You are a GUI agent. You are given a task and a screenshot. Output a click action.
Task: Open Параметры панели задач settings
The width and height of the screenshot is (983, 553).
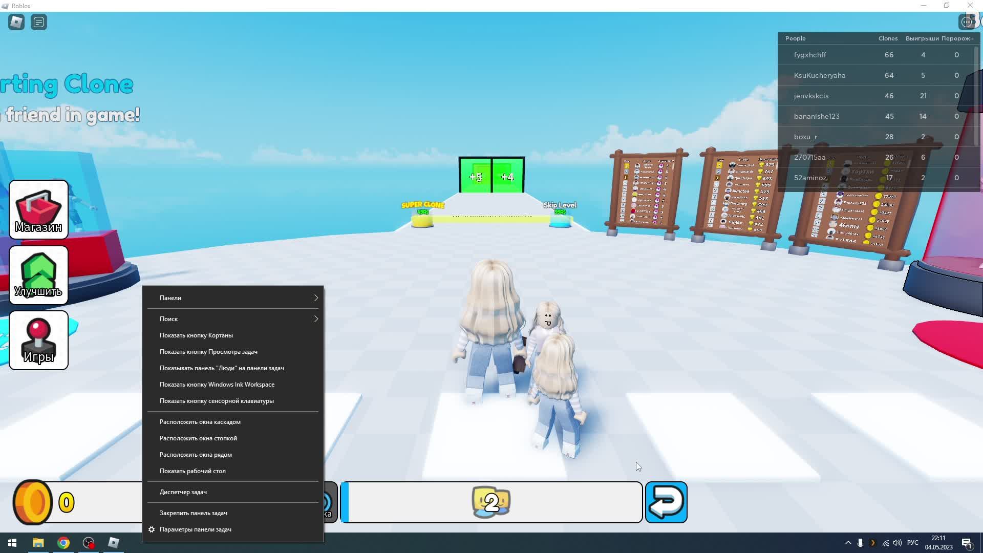coord(195,529)
